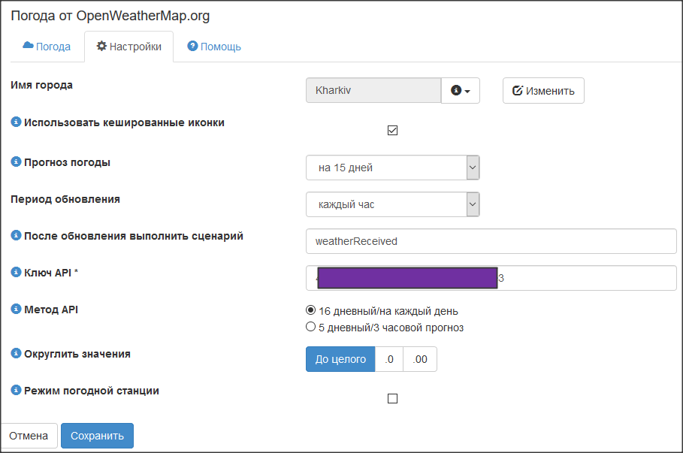683x453 pixels.
Task: Click info icon beside Округлить значения
Action: [16, 353]
